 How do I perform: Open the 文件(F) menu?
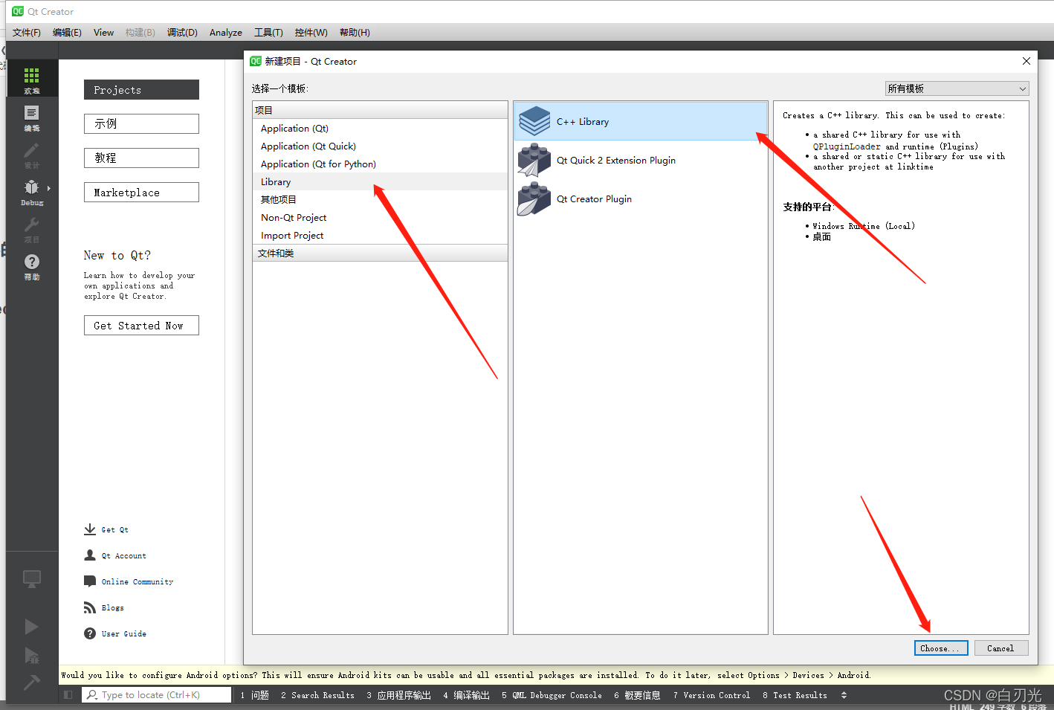point(27,32)
